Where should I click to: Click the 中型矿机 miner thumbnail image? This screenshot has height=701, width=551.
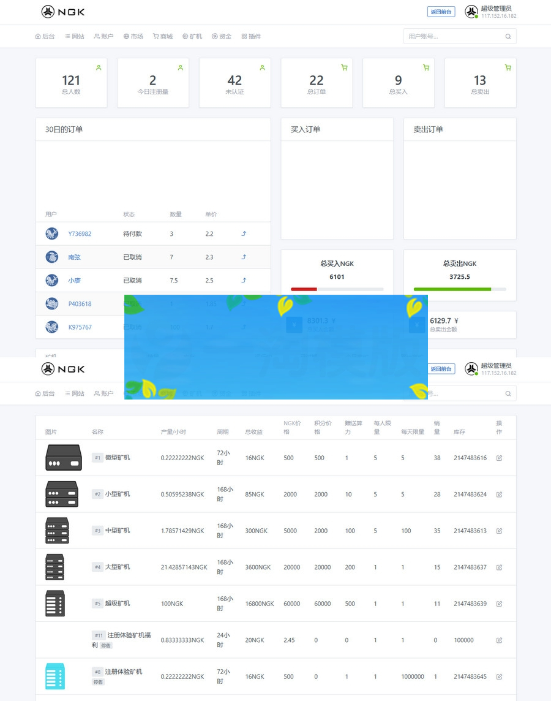pos(57,531)
